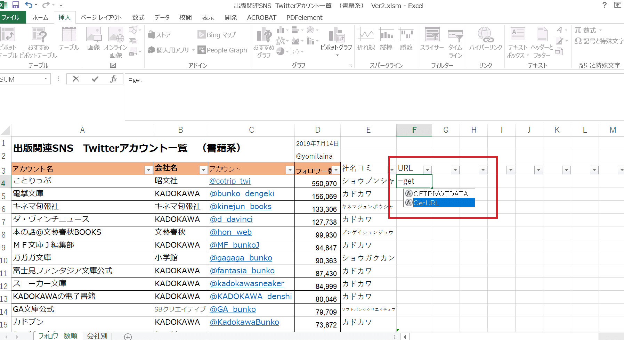Click the cell reading ガガガ文庫

(x=82, y=258)
